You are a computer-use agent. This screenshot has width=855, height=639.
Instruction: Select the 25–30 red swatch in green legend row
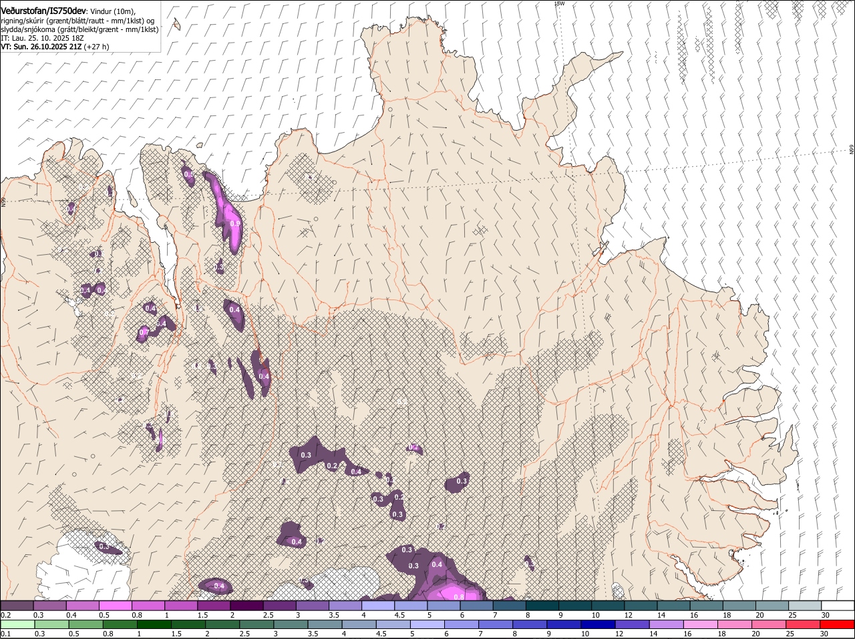tap(804, 625)
